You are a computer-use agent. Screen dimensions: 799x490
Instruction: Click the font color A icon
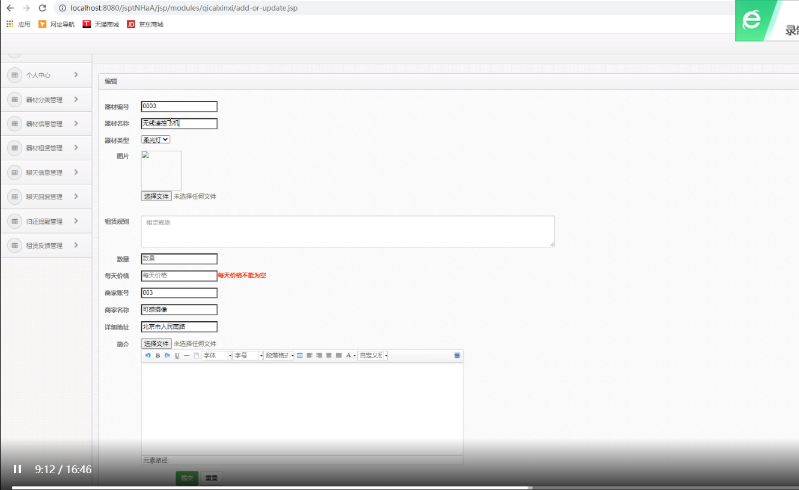pyautogui.click(x=348, y=355)
